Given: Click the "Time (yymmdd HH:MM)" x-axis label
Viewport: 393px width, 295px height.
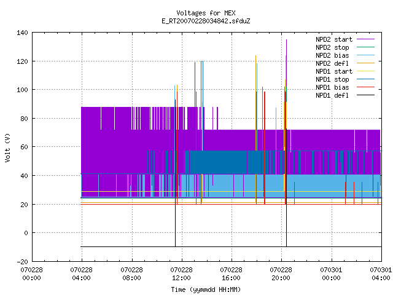Looking at the screenshot, I should [206, 289].
